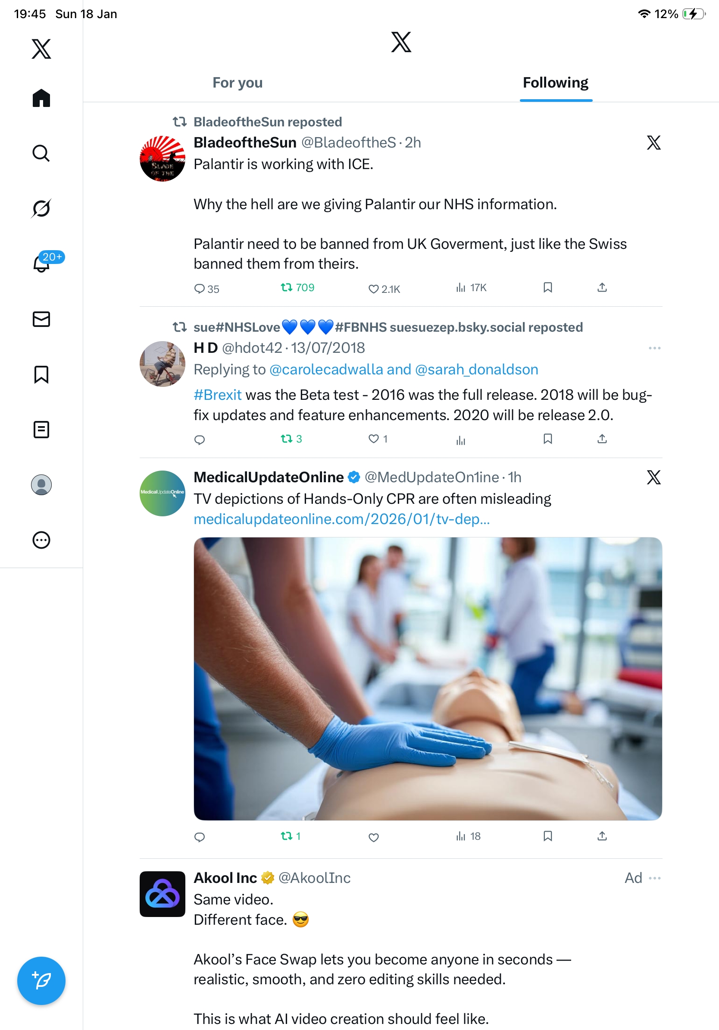Image resolution: width=719 pixels, height=1030 pixels.
Task: Open Grok from the sidebar
Action: coord(41,208)
